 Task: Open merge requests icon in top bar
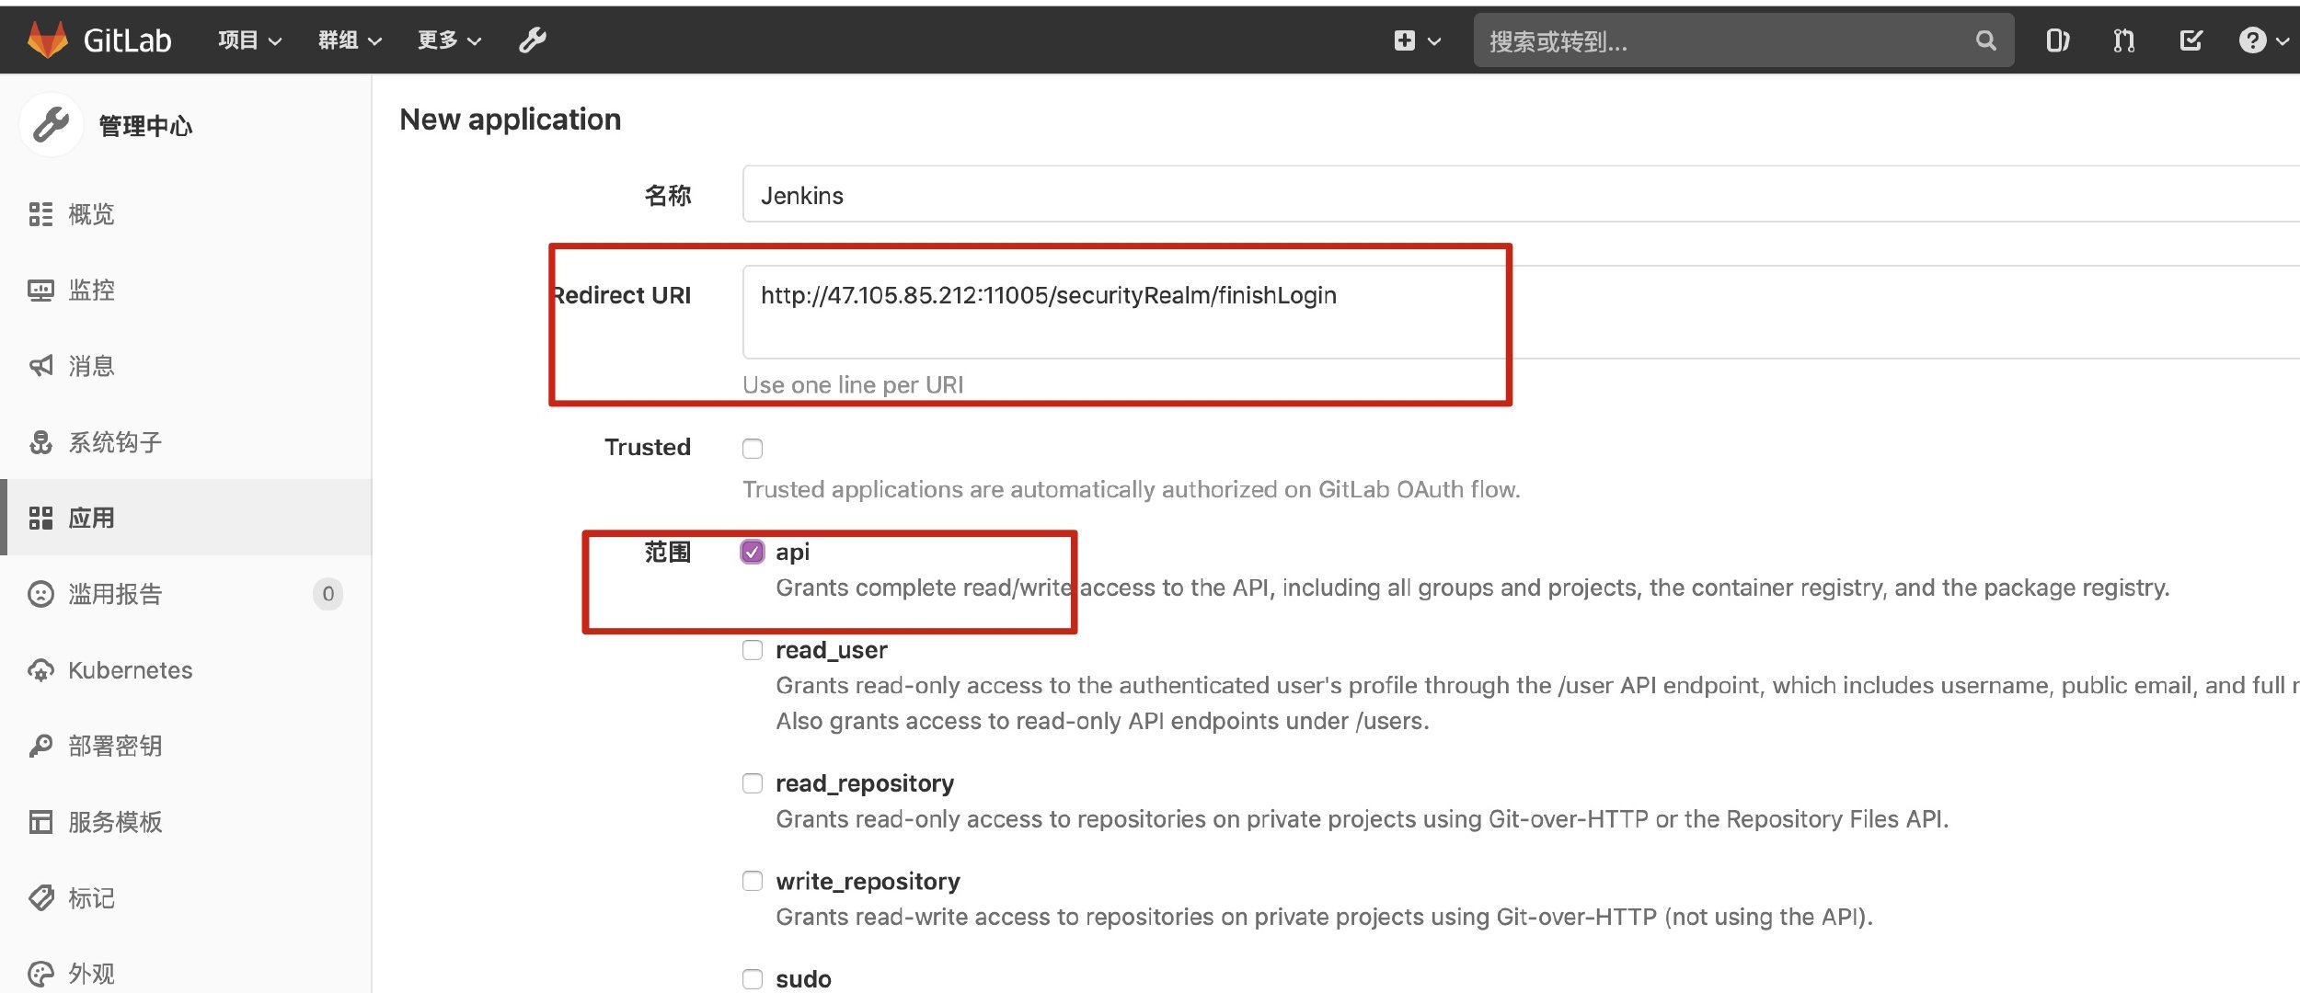coord(2123,40)
